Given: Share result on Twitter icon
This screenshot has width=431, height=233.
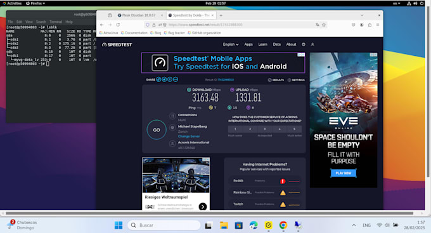Looking at the screenshot, I should (164, 79).
